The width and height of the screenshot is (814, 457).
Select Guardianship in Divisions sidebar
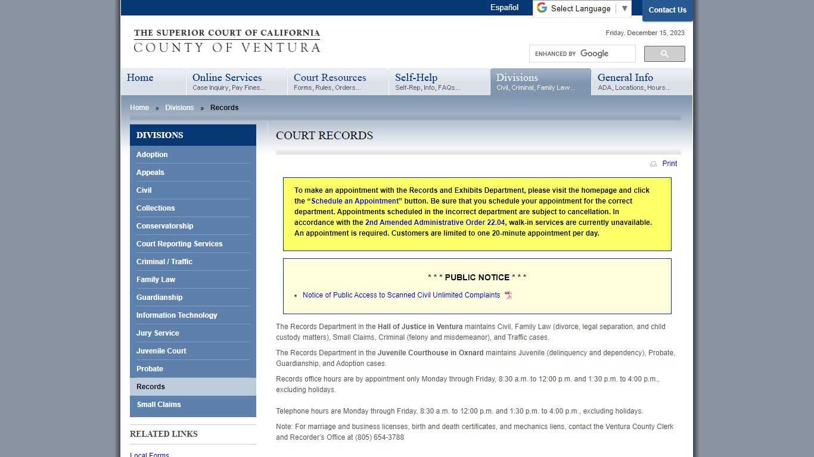(x=193, y=298)
